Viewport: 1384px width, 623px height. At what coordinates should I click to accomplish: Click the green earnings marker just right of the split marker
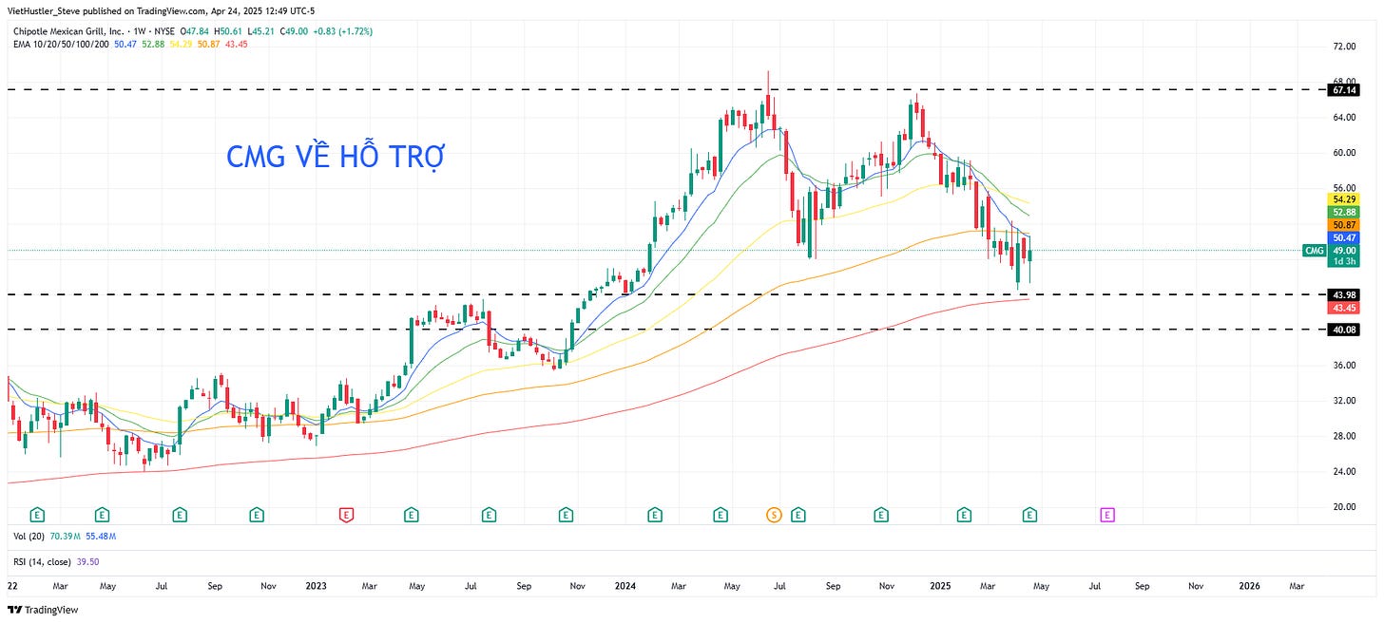click(x=798, y=515)
